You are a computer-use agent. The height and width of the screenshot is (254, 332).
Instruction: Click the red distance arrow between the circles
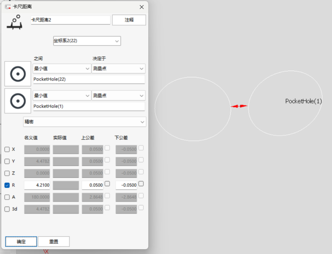click(239, 106)
